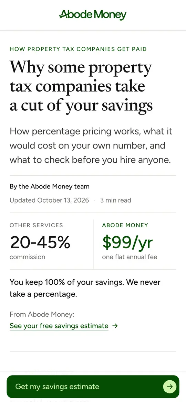Click the 'Updated October 13, 2026' date
This screenshot has height=402, width=186.
tap(49, 200)
